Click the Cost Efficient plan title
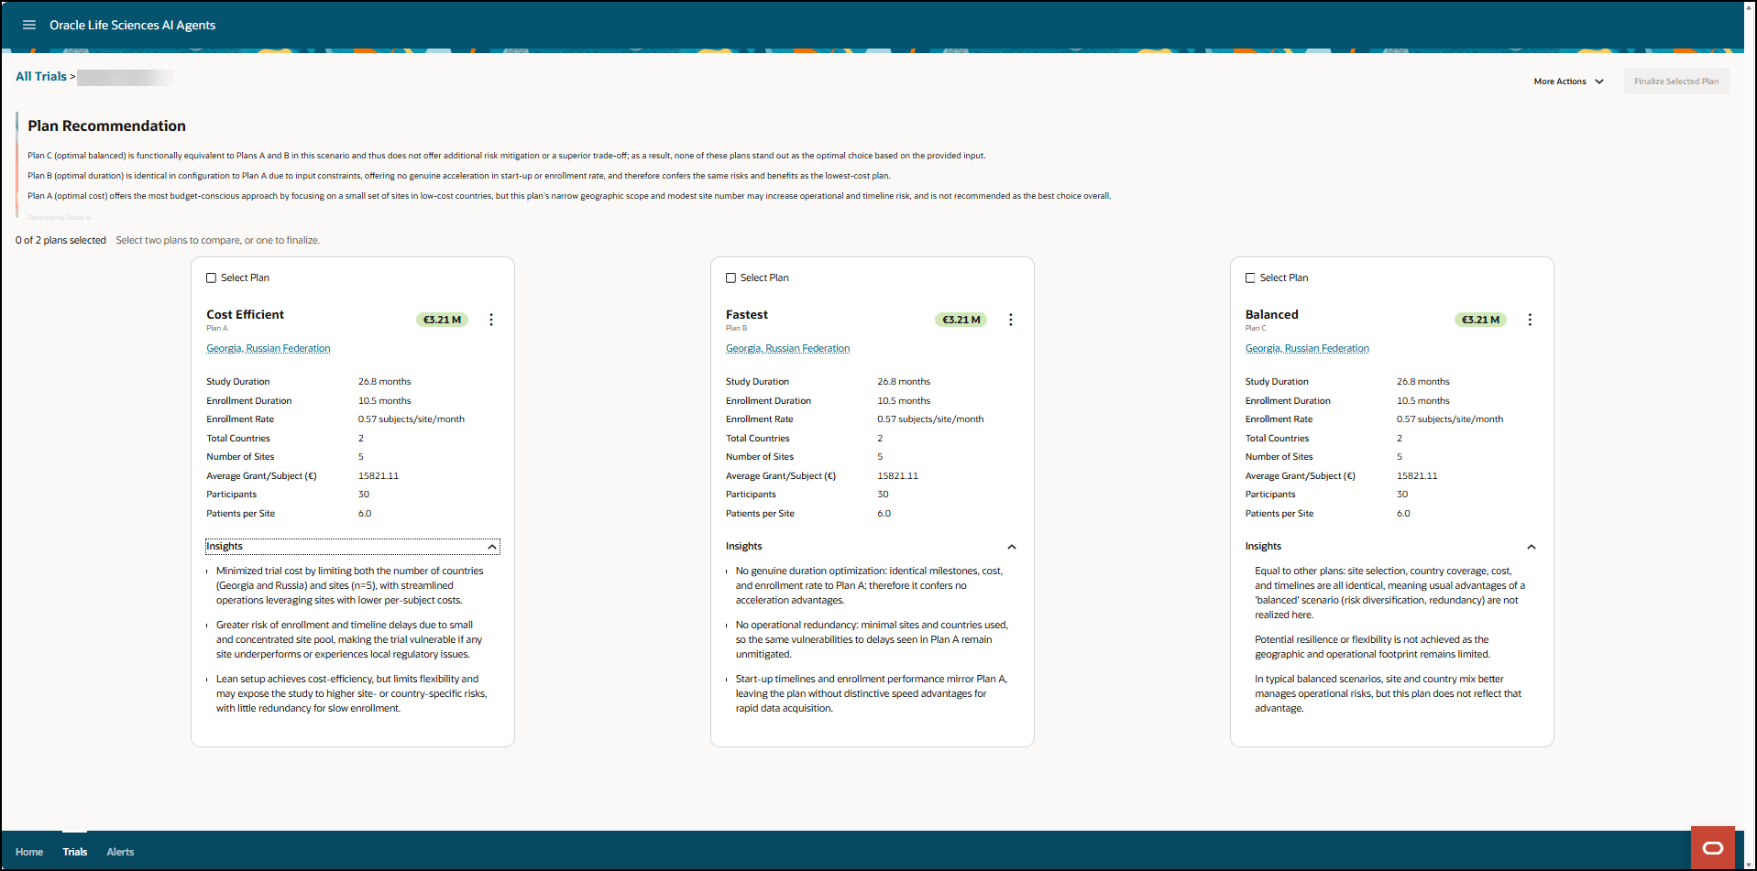The height and width of the screenshot is (871, 1757). 245,315
